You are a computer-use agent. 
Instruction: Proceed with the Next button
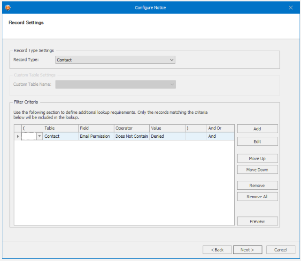(x=247, y=250)
